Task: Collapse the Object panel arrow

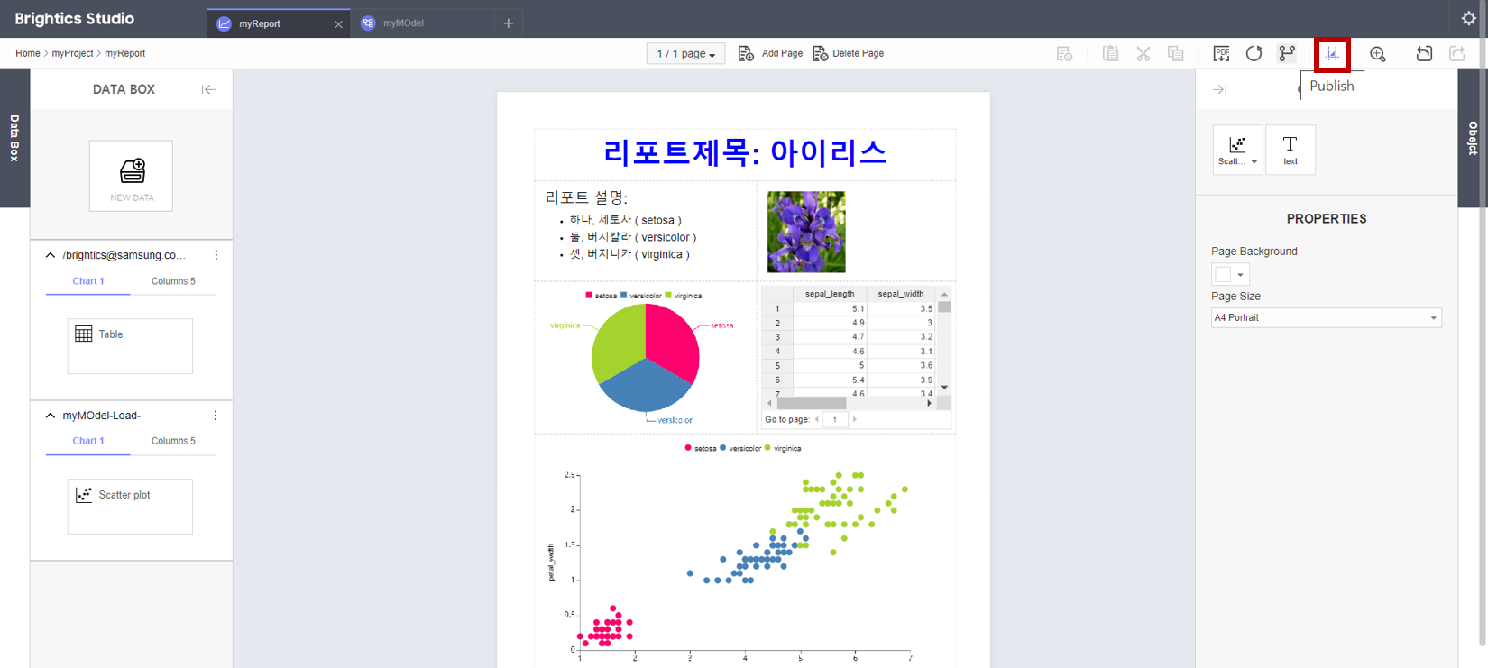Action: [x=1219, y=89]
